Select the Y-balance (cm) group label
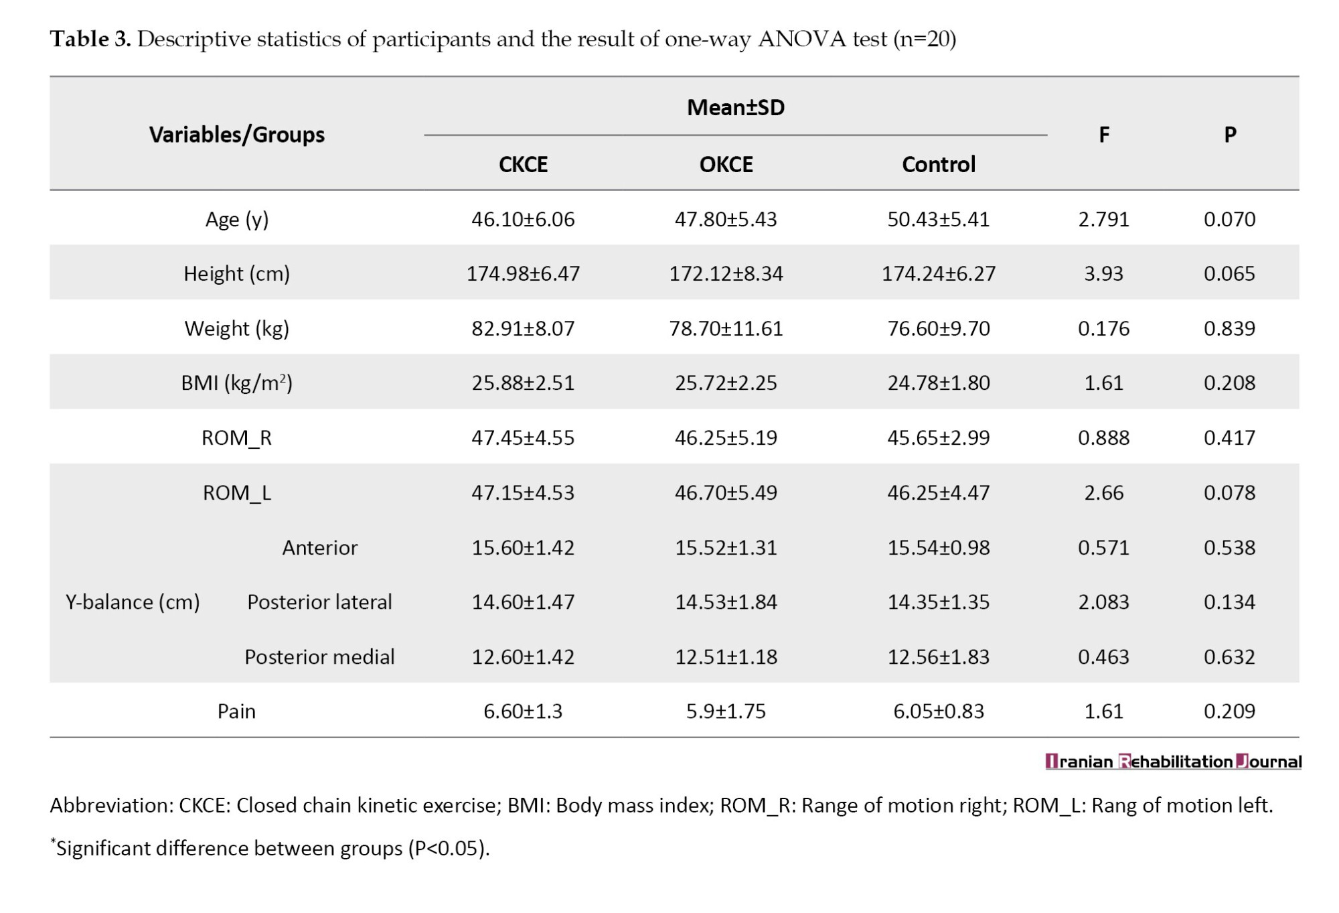The height and width of the screenshot is (913, 1339). coord(133,602)
